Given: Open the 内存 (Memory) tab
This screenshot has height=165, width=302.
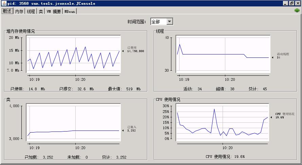Looking at the screenshot, I should (x=19, y=11).
